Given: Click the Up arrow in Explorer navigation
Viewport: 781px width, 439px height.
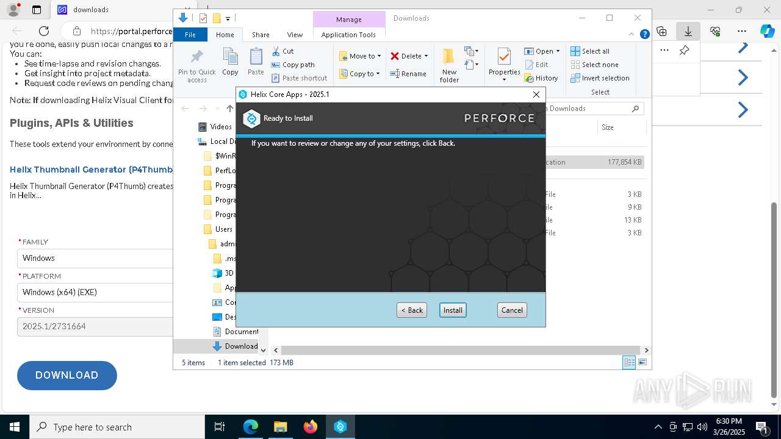Looking at the screenshot, I should [229, 109].
